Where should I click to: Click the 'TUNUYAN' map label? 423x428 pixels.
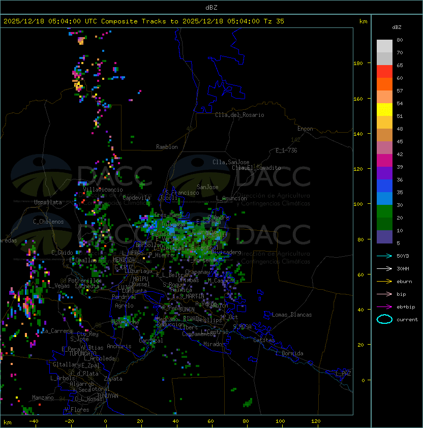click(x=108, y=396)
